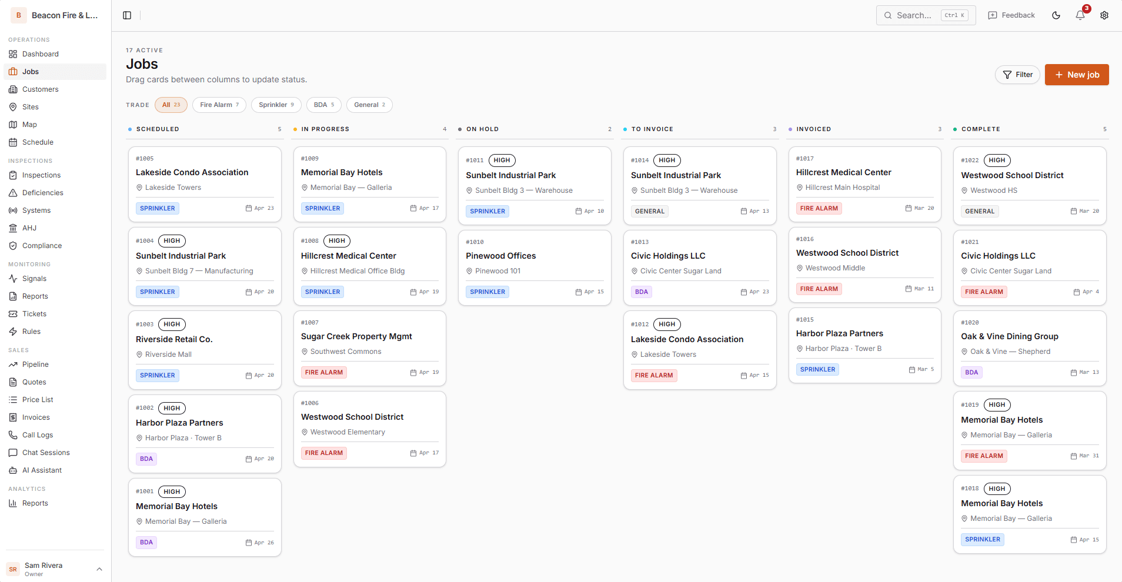Click into the Search field
Image resolution: width=1122 pixels, height=582 pixels.
[917, 15]
